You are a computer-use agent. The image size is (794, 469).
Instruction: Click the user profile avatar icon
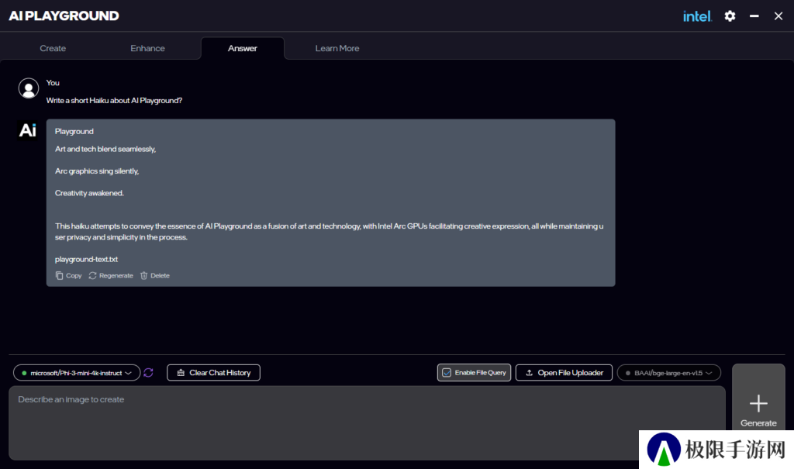(x=29, y=88)
